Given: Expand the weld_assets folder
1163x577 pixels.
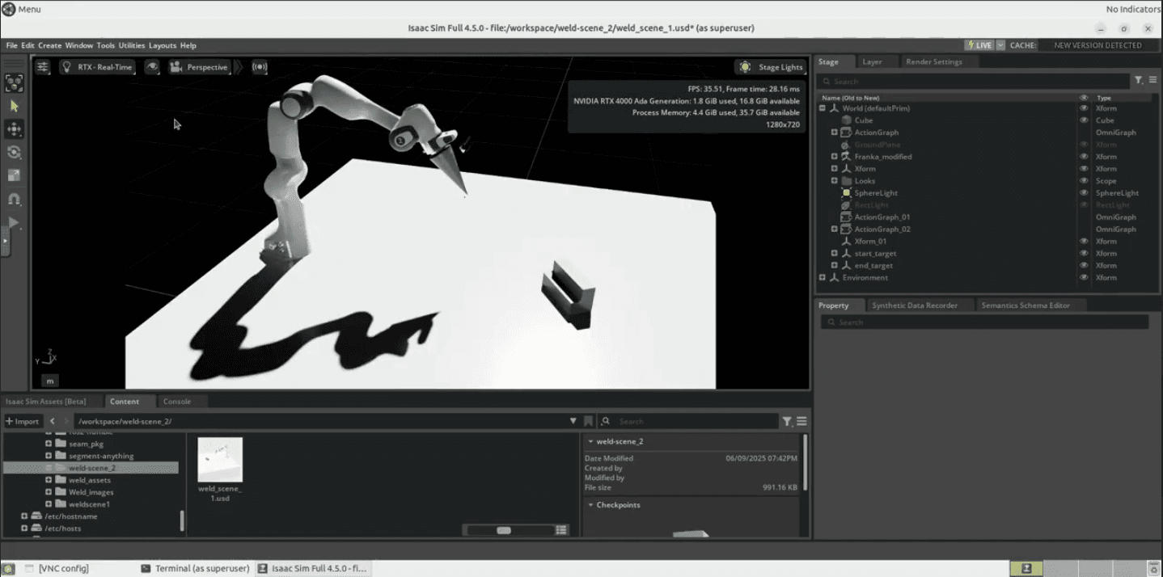Looking at the screenshot, I should [49, 480].
